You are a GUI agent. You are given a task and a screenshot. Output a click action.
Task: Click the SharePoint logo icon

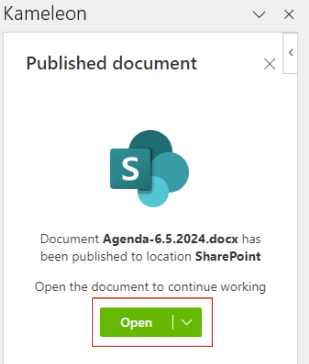149,168
